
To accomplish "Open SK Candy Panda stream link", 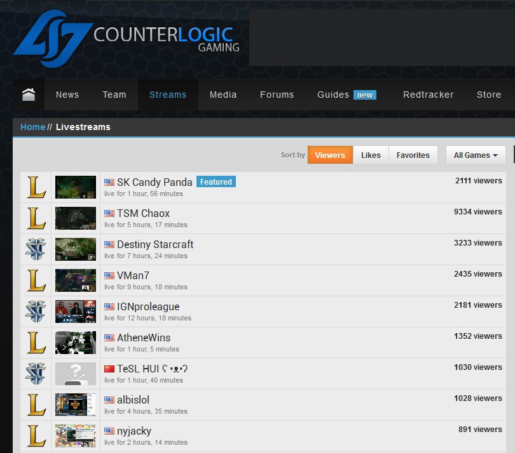I will [154, 182].
